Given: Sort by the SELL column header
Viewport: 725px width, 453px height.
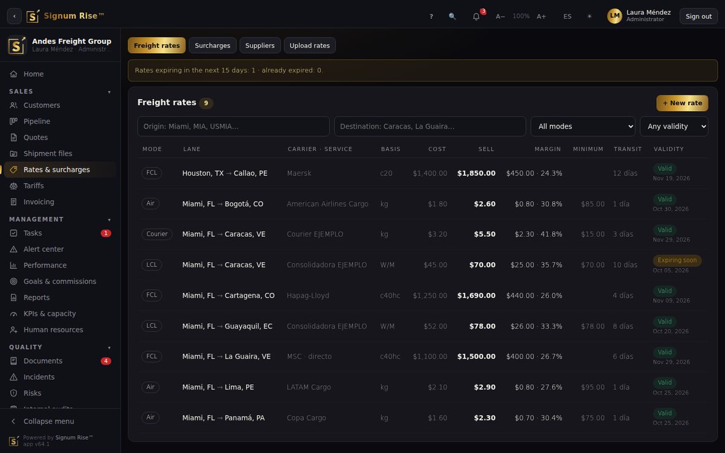Looking at the screenshot, I should (486, 149).
